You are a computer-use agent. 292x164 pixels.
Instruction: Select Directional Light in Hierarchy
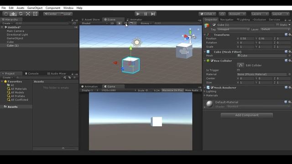[17, 35]
